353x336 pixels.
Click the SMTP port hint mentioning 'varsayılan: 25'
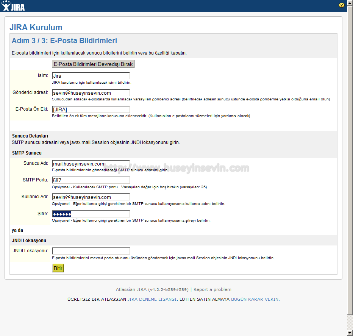(130, 187)
